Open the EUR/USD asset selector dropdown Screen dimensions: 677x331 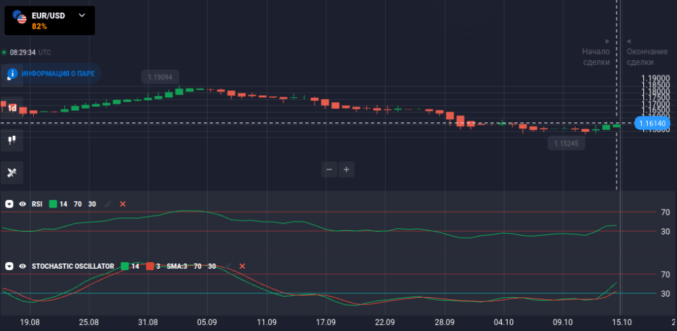pyautogui.click(x=82, y=15)
